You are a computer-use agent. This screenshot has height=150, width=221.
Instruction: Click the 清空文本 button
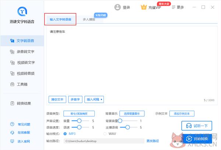57,99
